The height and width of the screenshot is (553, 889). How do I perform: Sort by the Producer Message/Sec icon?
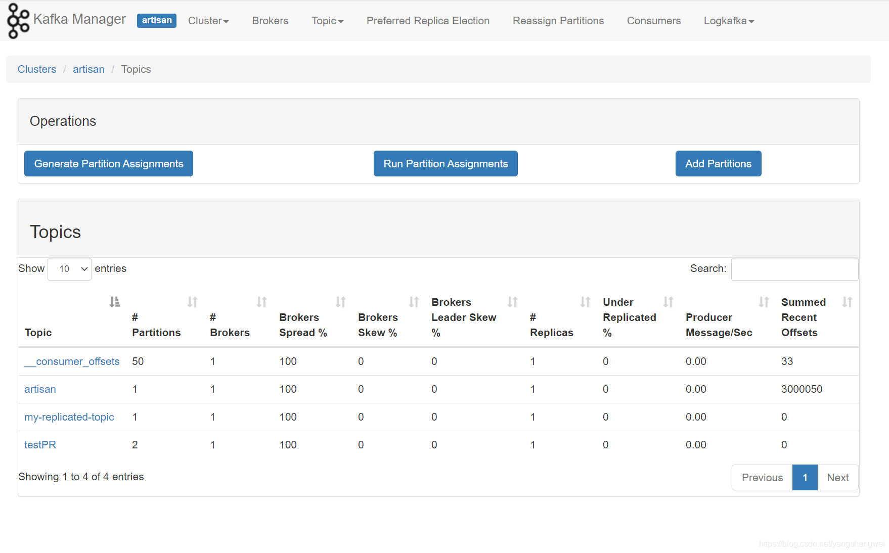coord(764,302)
